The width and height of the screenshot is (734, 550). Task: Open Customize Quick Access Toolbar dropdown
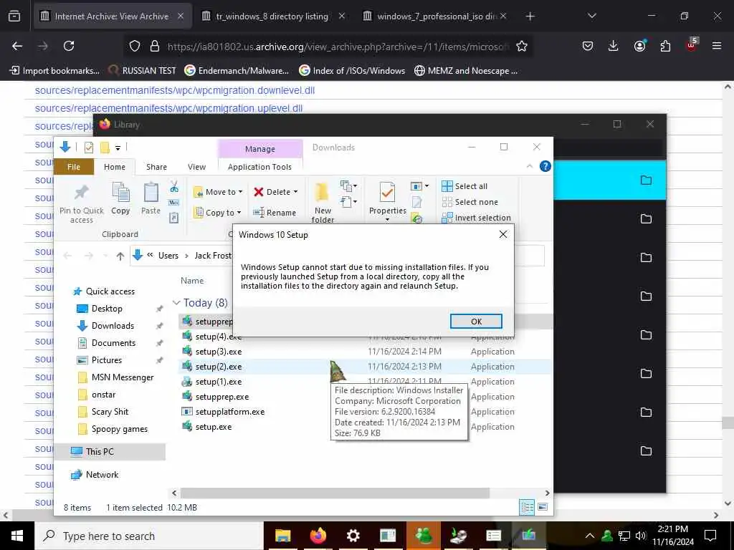[118, 148]
